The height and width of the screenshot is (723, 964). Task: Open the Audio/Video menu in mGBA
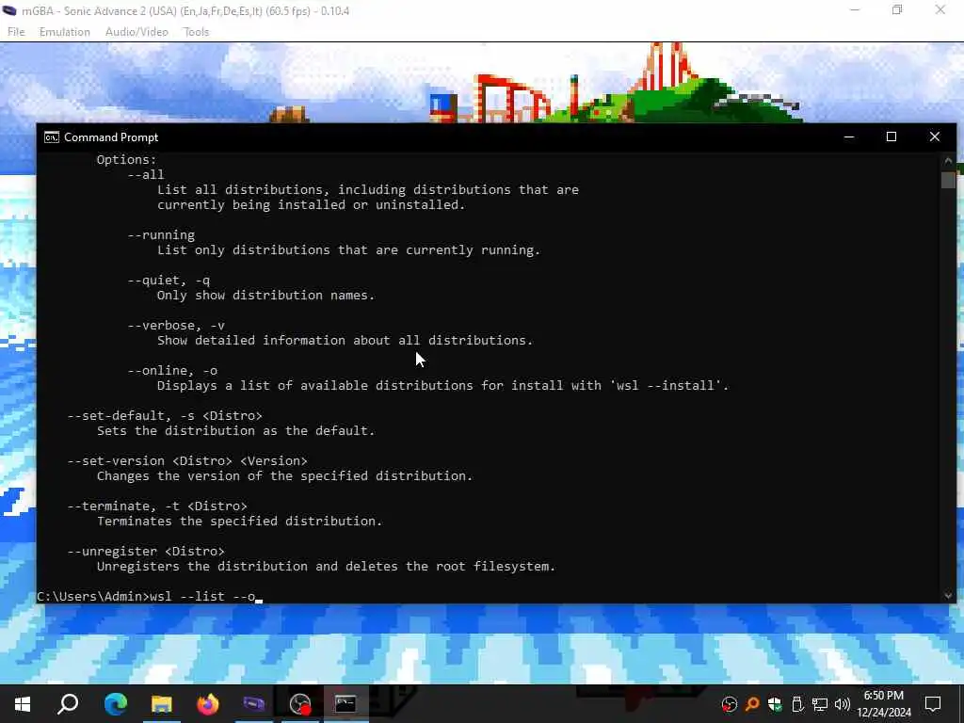point(137,32)
